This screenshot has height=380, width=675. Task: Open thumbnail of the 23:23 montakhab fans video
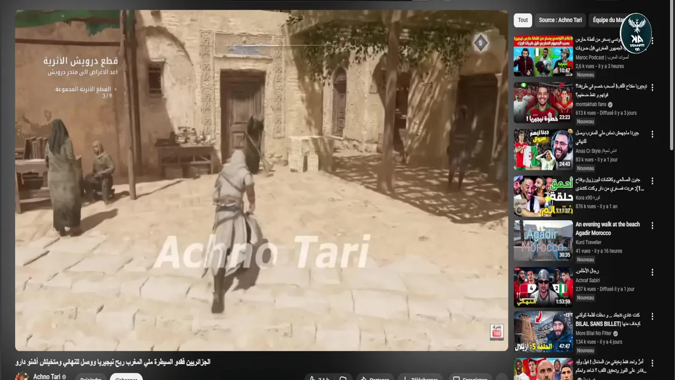point(543,103)
